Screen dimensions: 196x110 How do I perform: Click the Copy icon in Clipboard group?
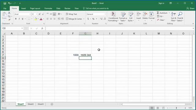point(9,16)
